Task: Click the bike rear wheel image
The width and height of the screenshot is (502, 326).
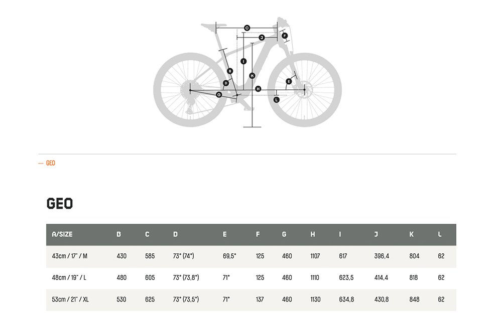Action: click(190, 90)
